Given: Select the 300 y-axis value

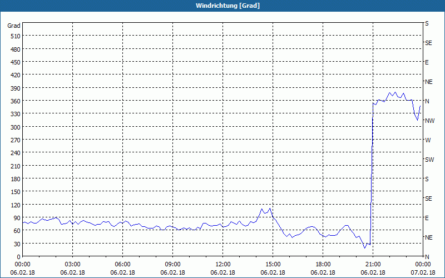Looking at the screenshot, I should tap(16, 127).
